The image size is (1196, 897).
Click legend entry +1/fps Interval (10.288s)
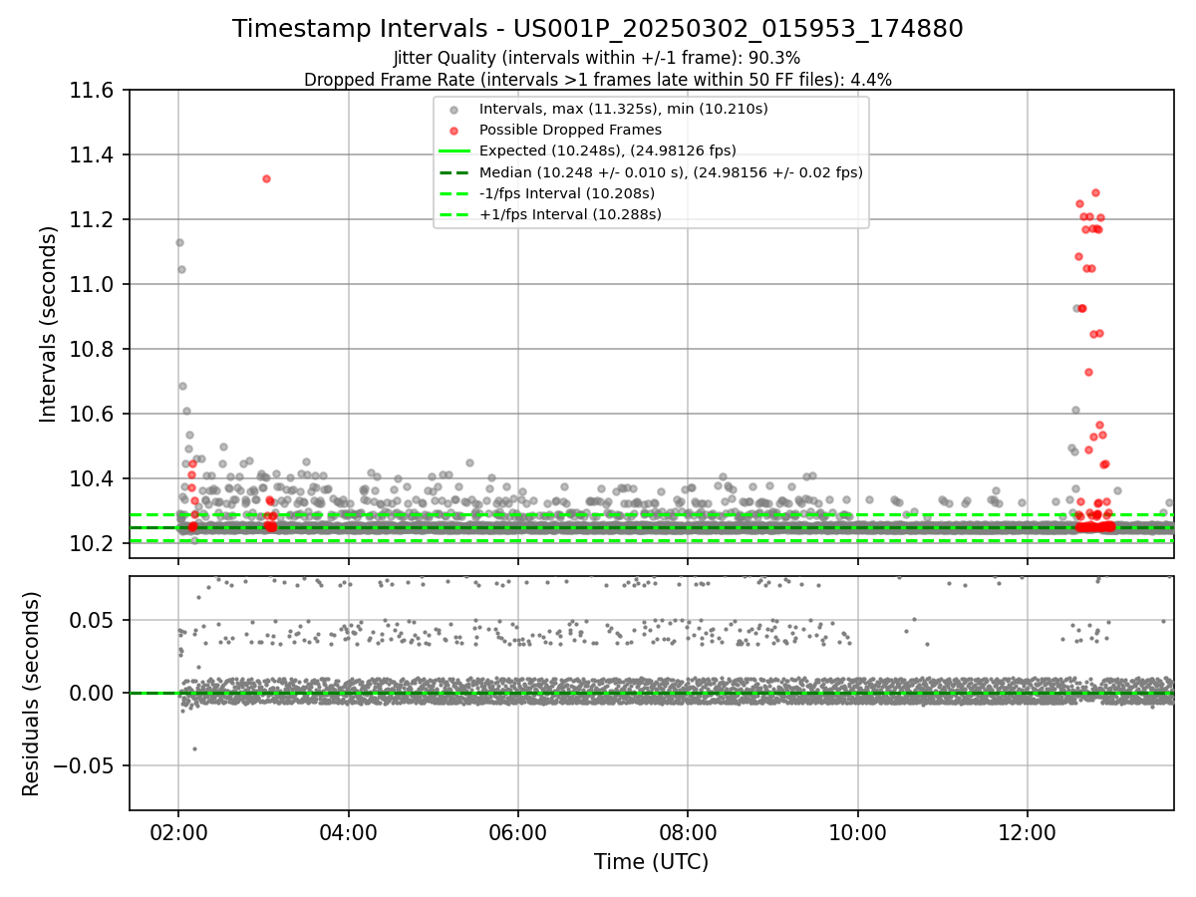570,214
